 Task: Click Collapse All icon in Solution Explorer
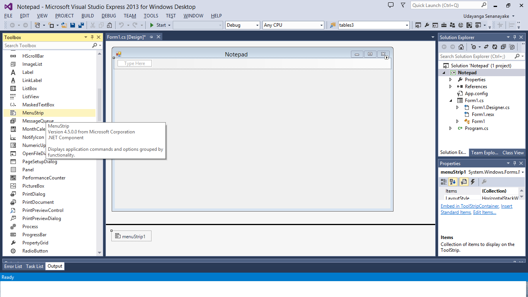pyautogui.click(x=503, y=47)
